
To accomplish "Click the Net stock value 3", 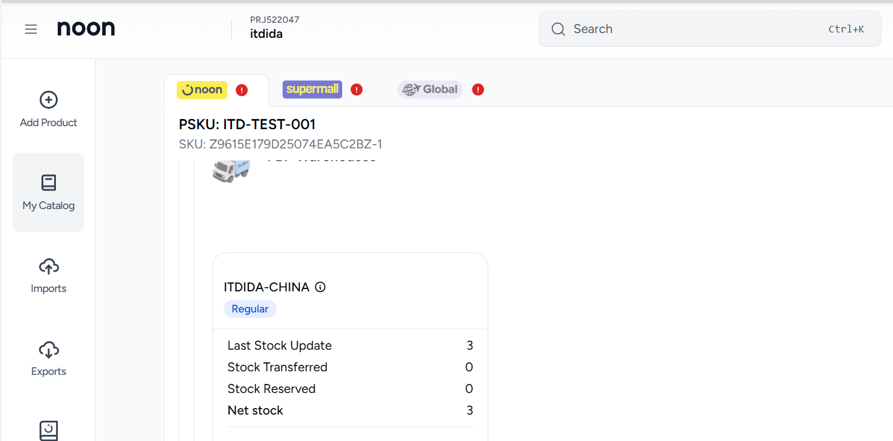I will [470, 410].
